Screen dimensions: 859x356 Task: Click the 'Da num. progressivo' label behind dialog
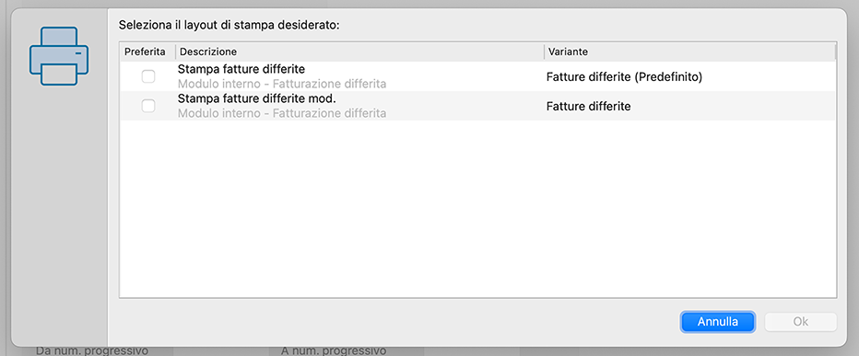(92, 350)
